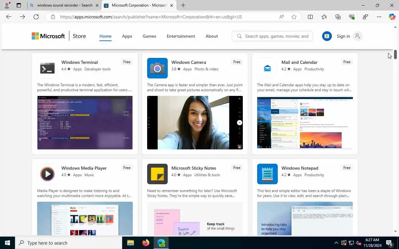Click the Windows Camera app icon
399x249 pixels.
click(x=157, y=68)
